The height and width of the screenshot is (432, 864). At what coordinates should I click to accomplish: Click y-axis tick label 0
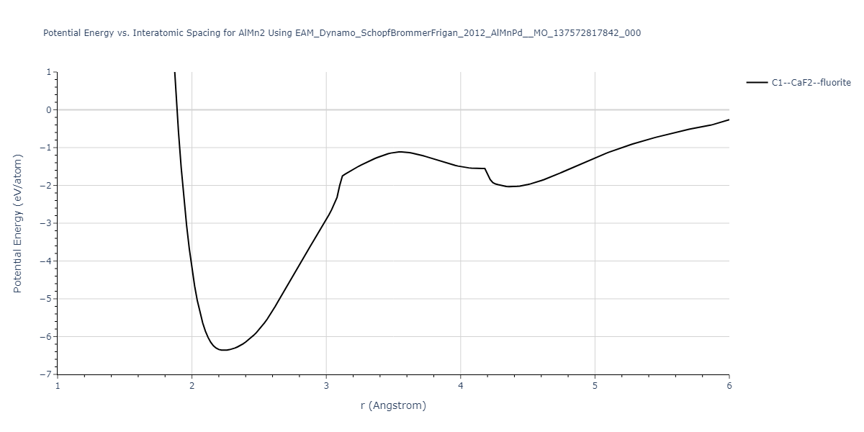click(x=49, y=110)
